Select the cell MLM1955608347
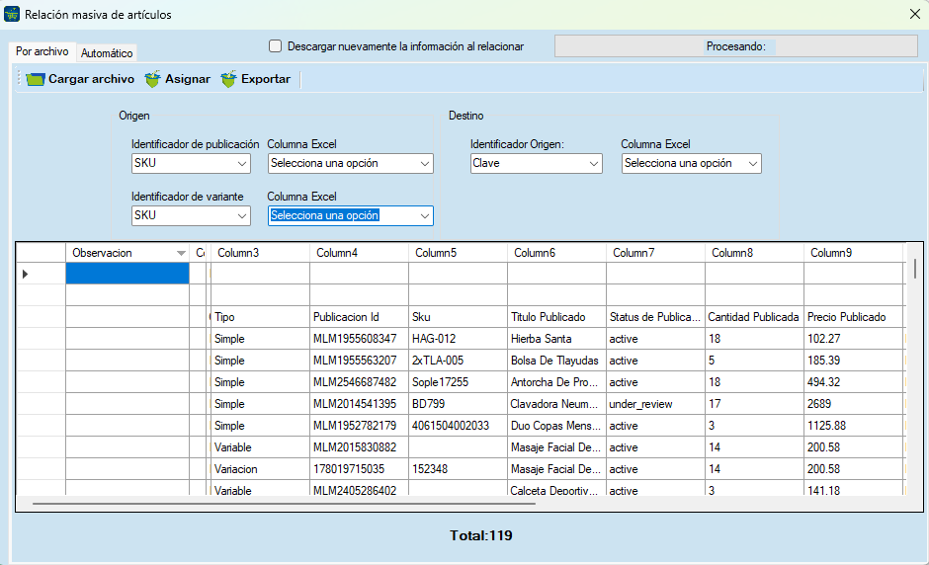Image resolution: width=929 pixels, height=565 pixels. click(358, 339)
